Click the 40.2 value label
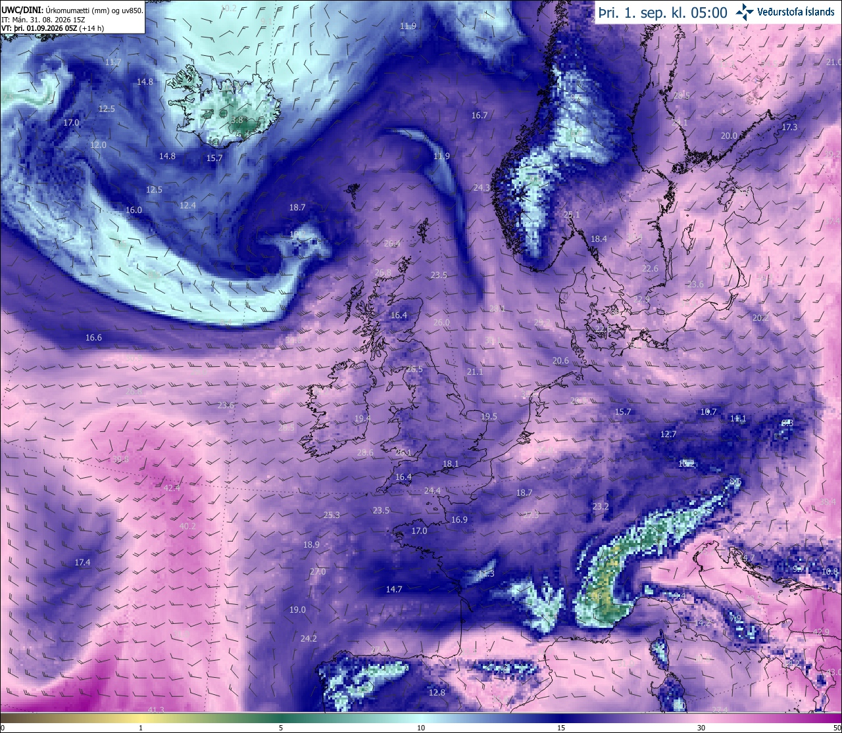 tap(187, 526)
